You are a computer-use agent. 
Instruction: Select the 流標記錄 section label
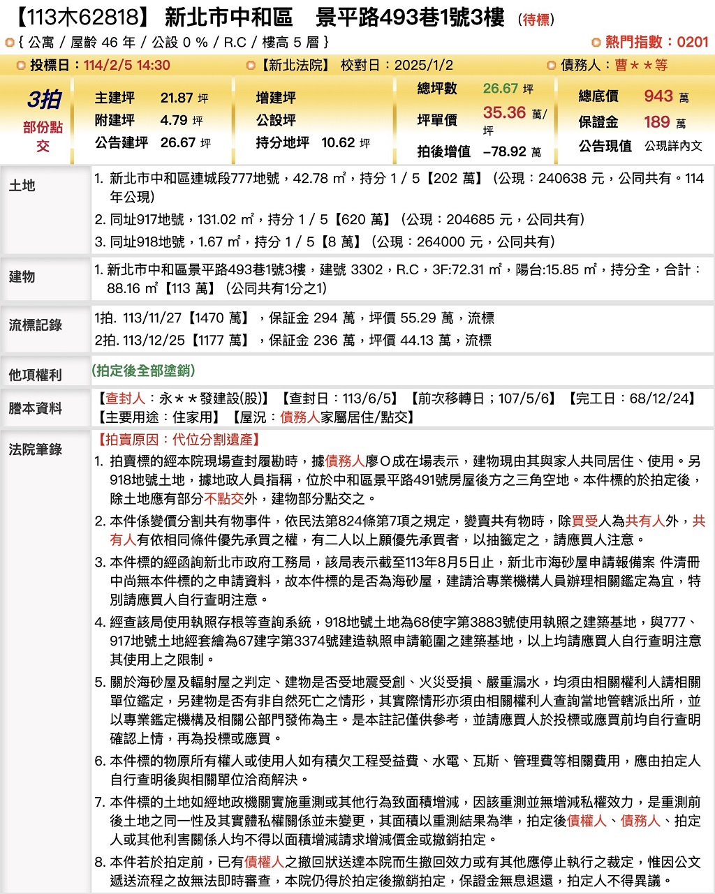click(36, 325)
